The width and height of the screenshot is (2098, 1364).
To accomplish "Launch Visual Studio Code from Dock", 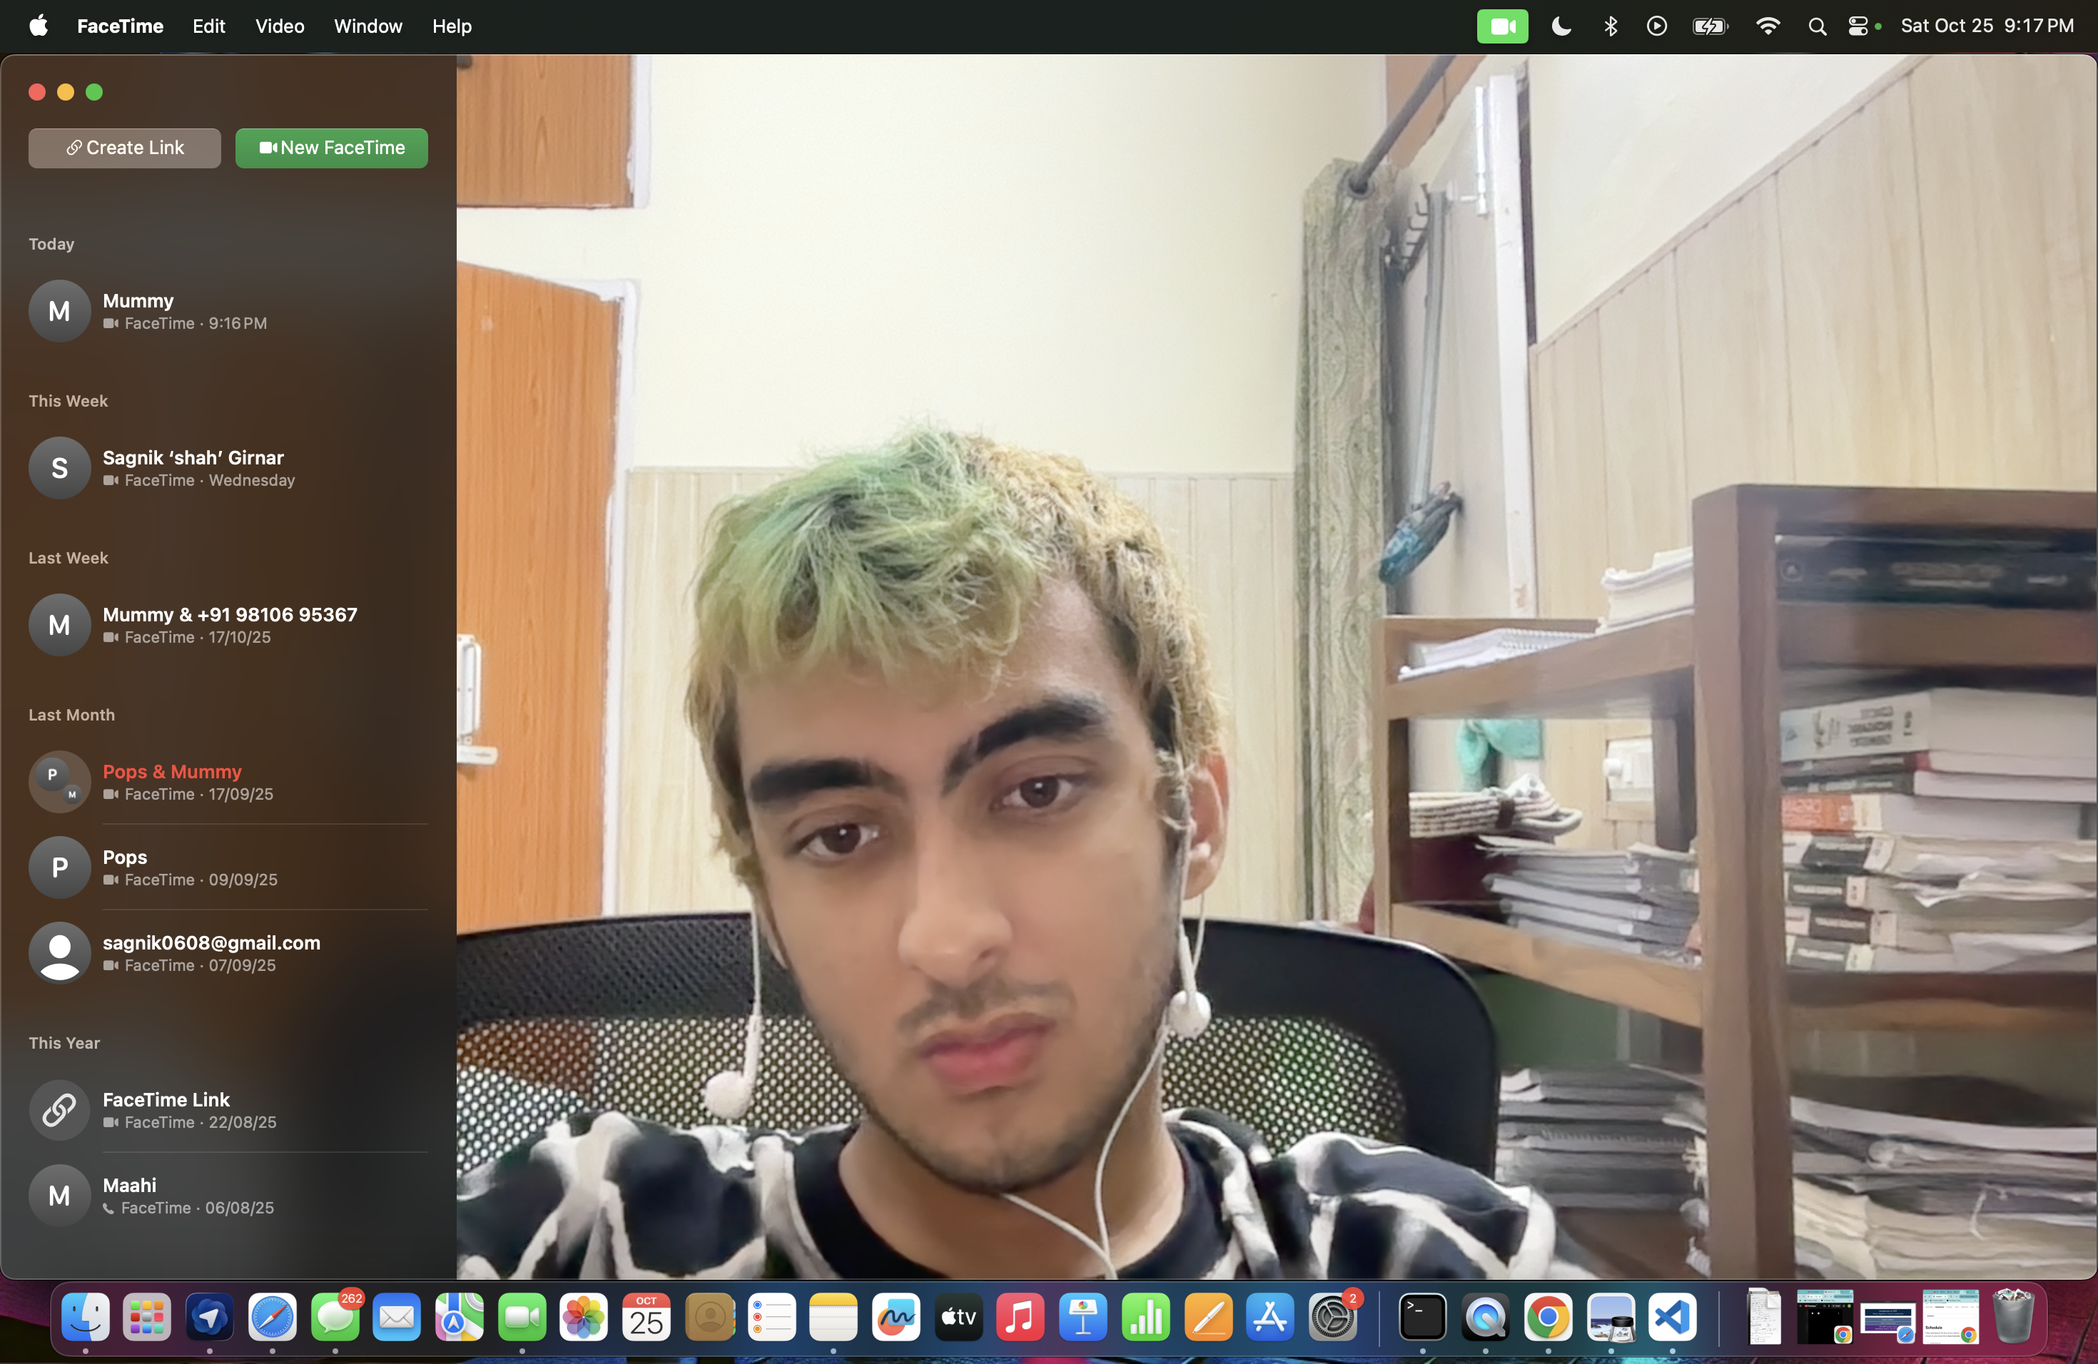I will click(x=1672, y=1318).
